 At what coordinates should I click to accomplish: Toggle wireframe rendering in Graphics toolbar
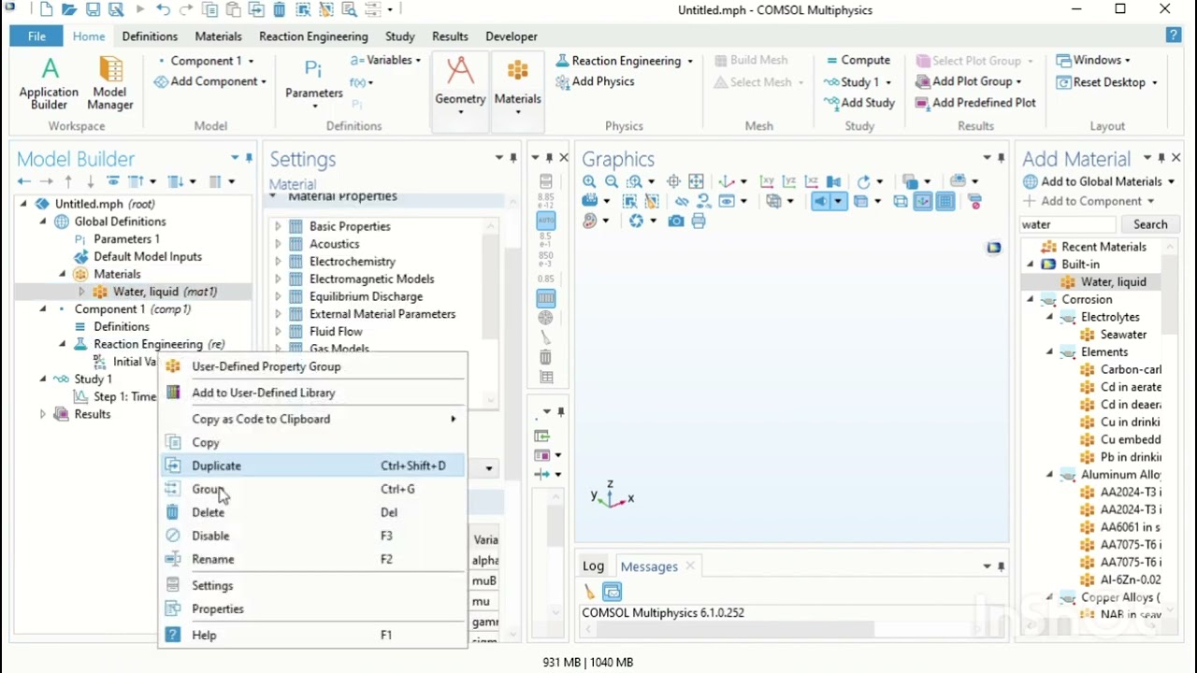click(x=901, y=201)
